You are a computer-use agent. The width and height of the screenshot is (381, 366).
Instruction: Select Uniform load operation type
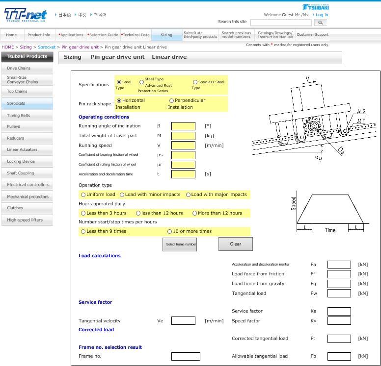click(83, 195)
